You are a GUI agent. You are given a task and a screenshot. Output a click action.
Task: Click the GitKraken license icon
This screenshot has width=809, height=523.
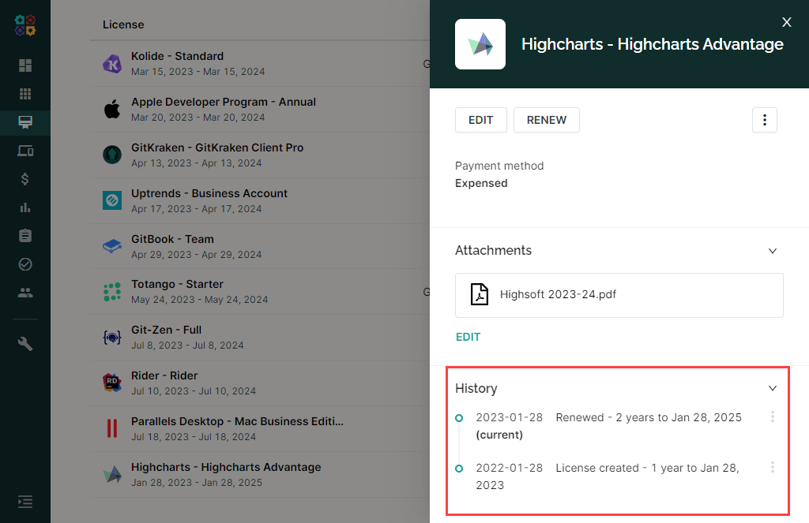(x=112, y=155)
